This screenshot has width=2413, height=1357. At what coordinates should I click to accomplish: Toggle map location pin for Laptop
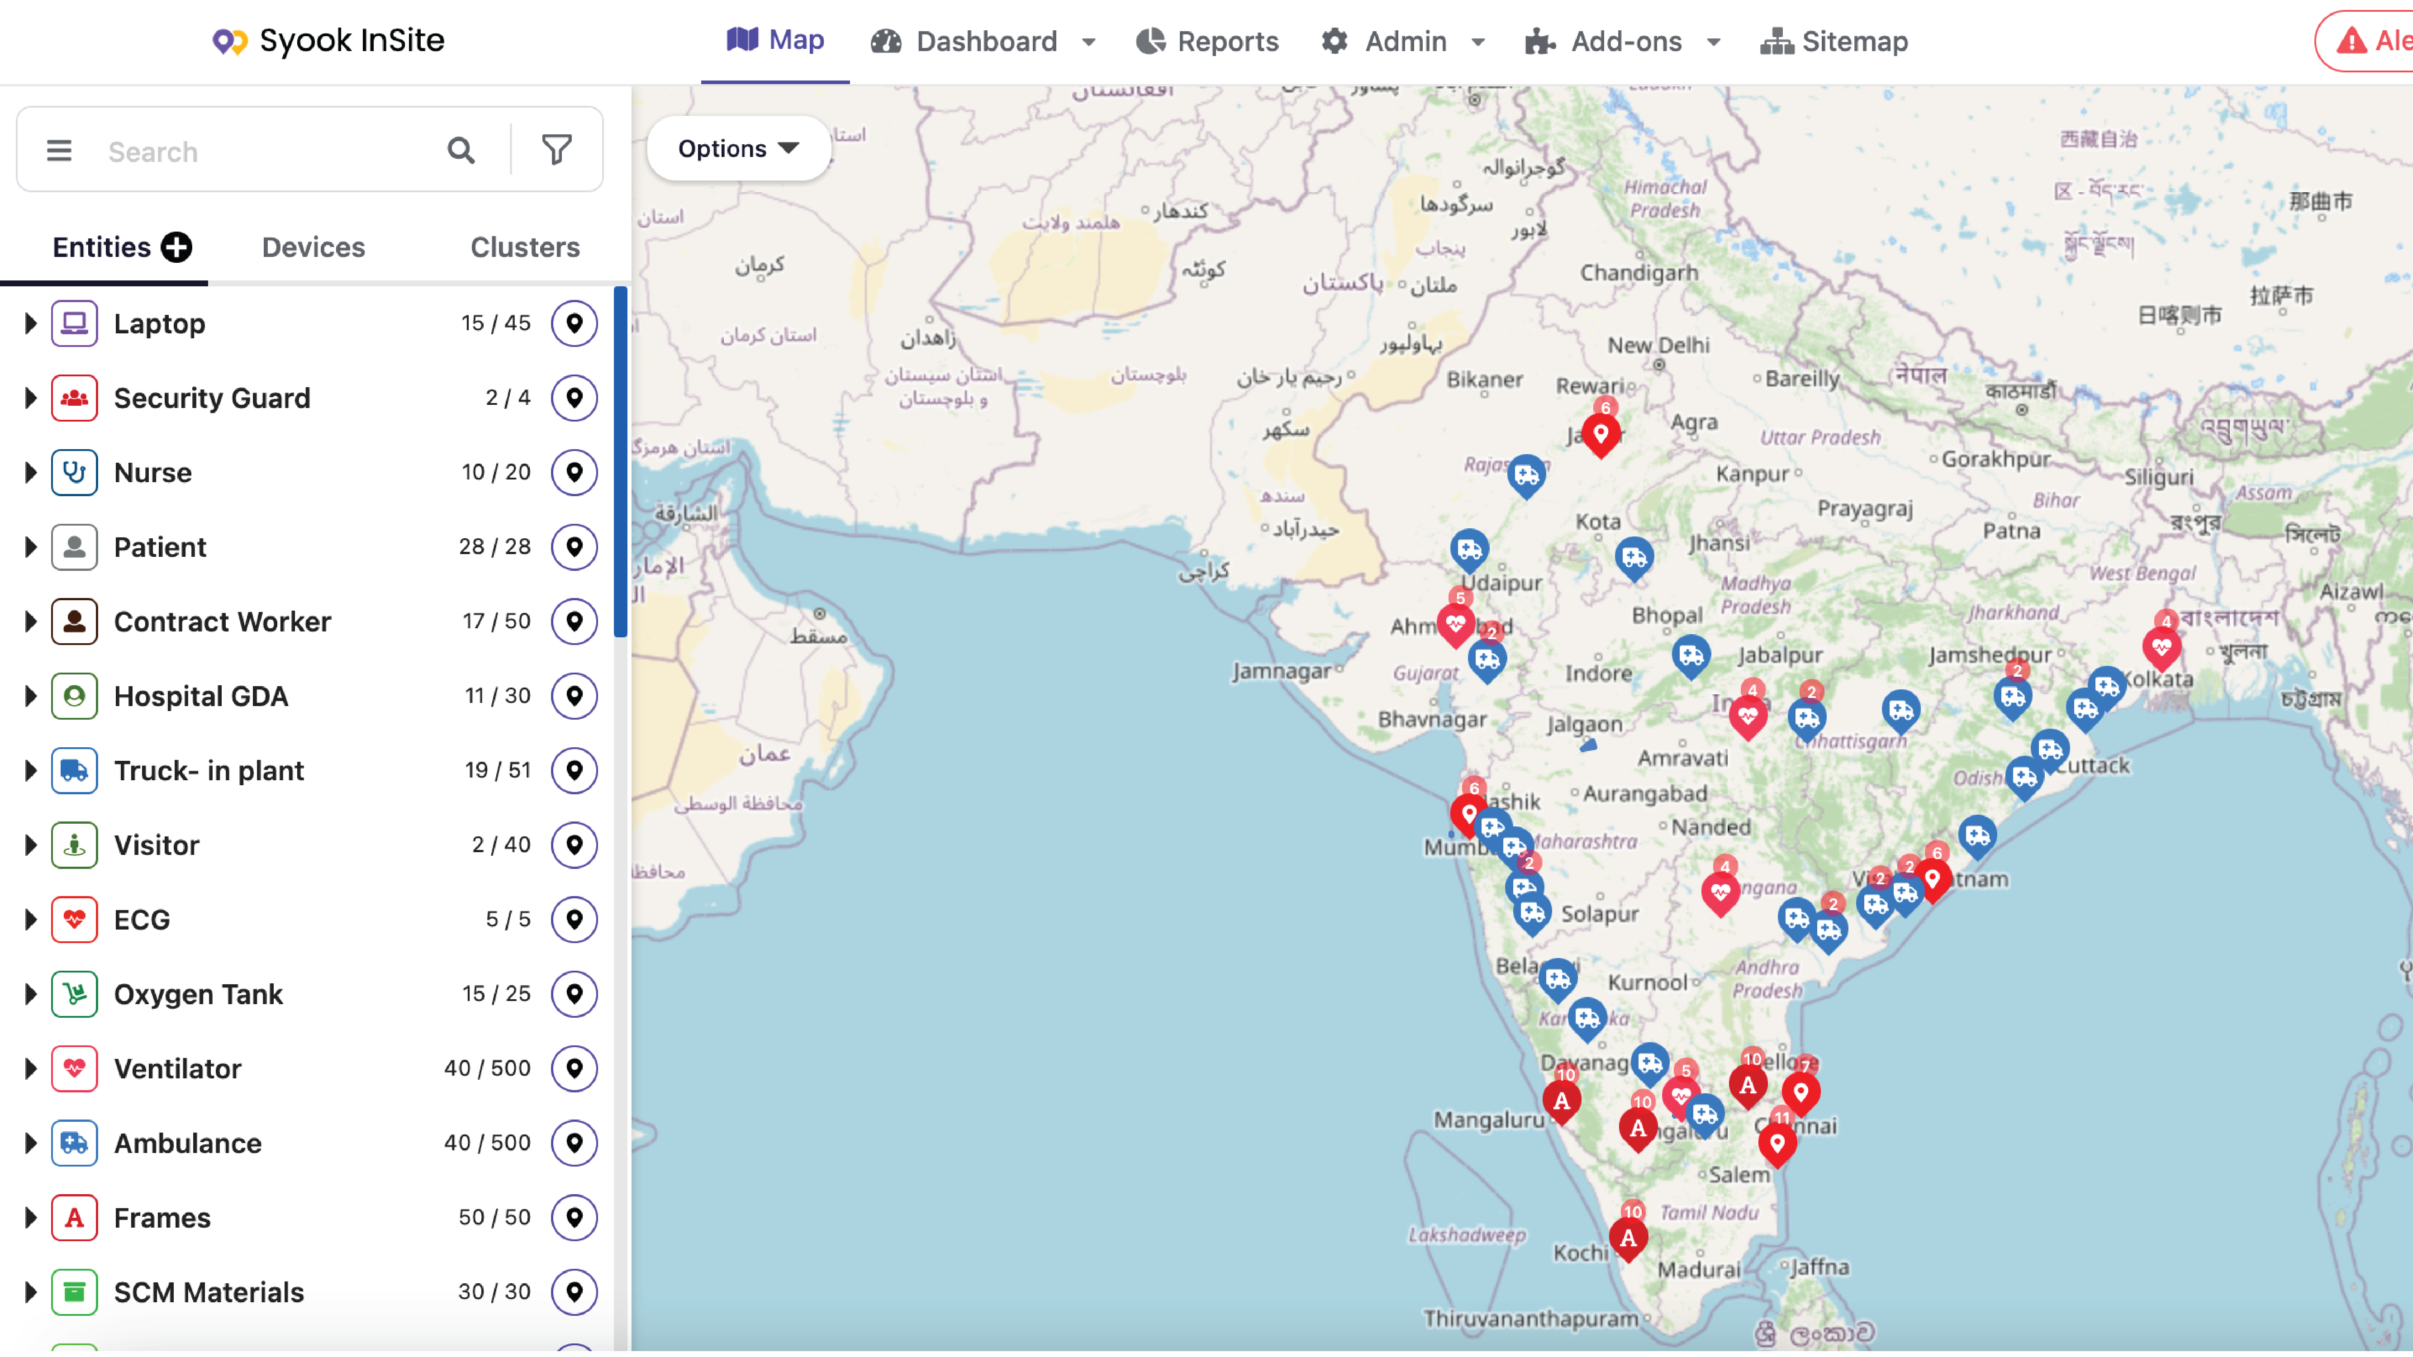point(574,323)
